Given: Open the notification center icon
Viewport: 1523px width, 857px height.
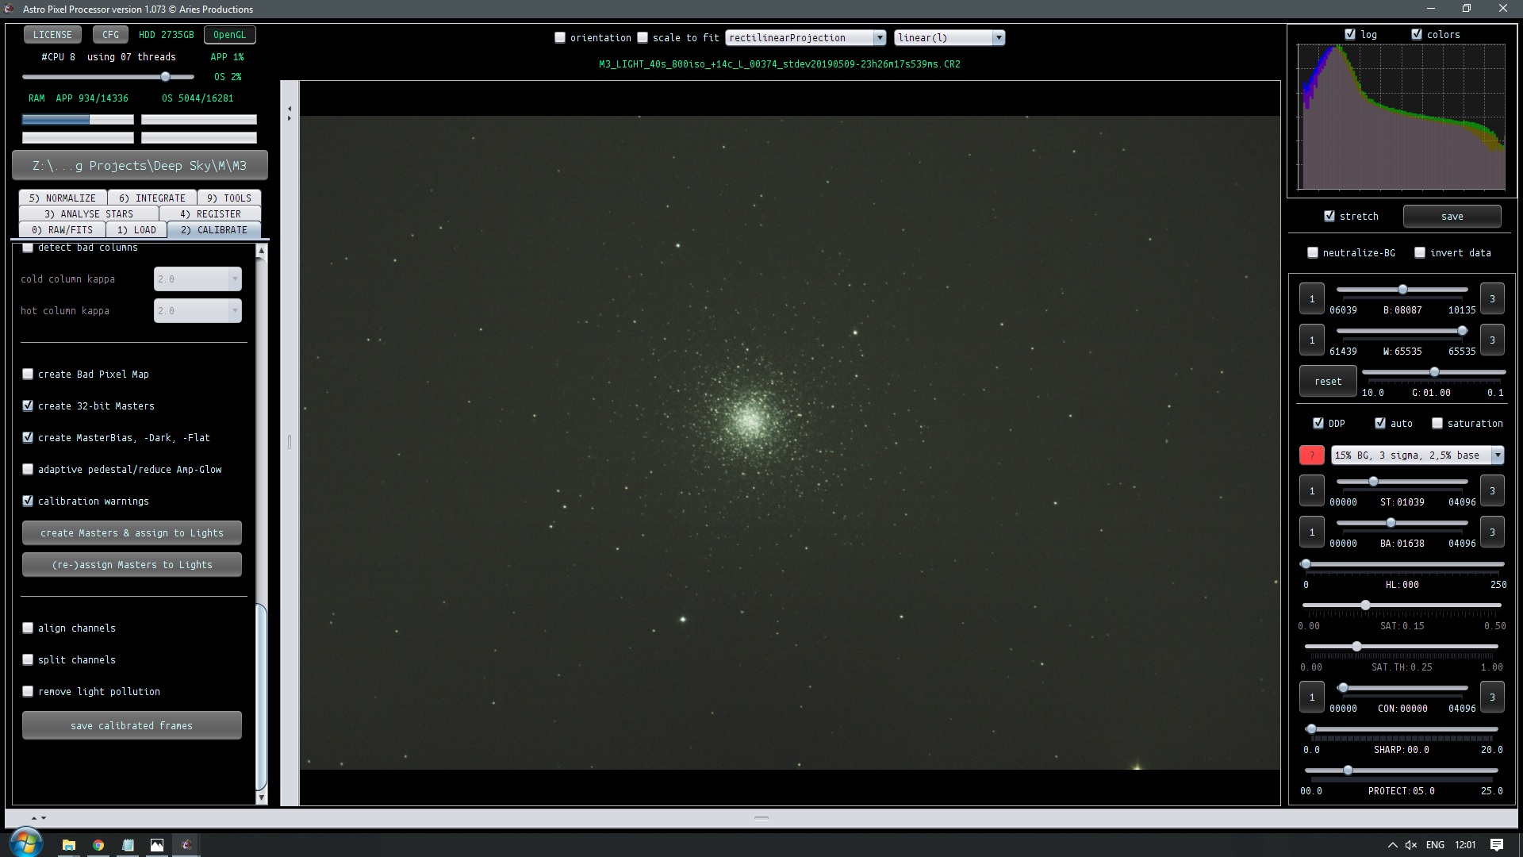Looking at the screenshot, I should (x=1497, y=845).
